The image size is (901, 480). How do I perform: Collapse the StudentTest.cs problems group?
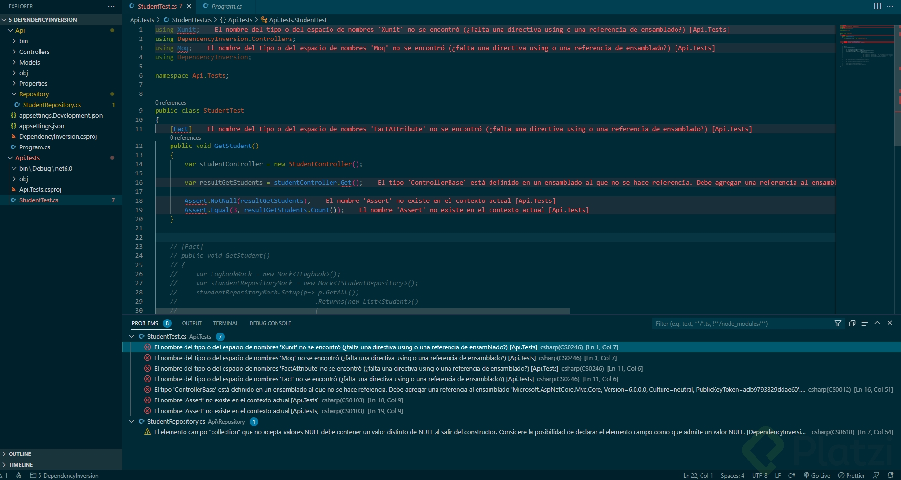[132, 336]
